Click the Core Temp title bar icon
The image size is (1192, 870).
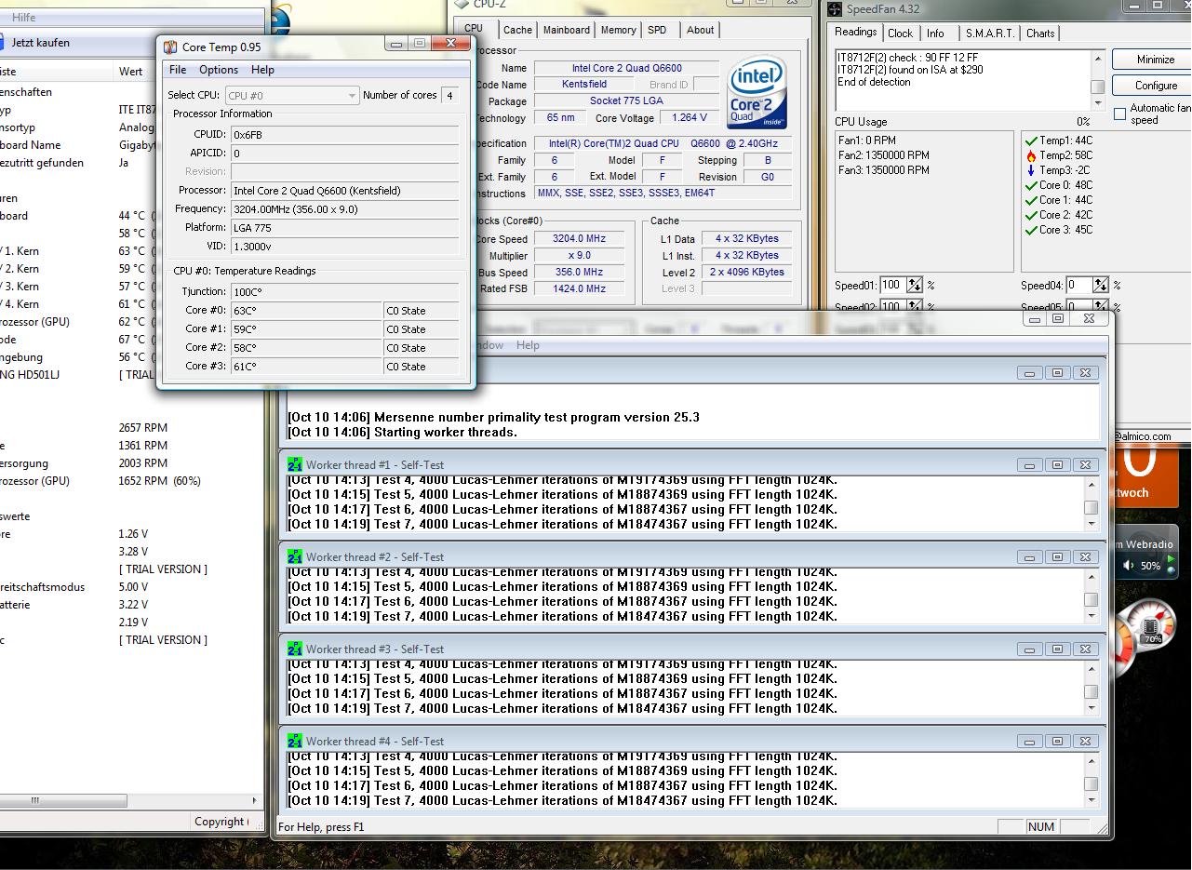pyautogui.click(x=170, y=47)
